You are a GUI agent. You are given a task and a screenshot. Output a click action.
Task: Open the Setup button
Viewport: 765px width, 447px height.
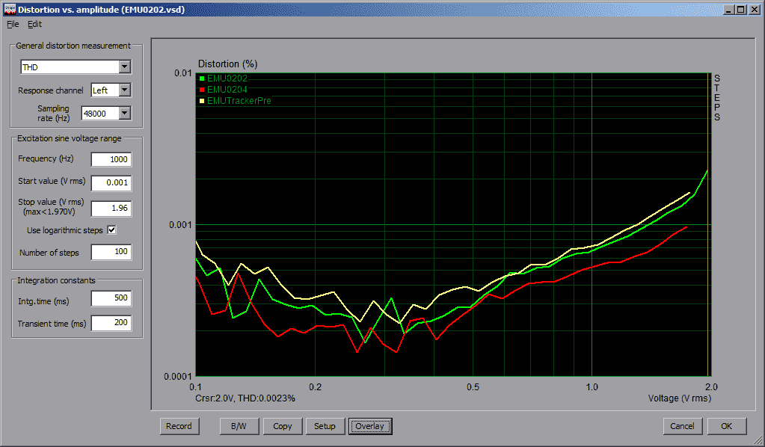325,426
